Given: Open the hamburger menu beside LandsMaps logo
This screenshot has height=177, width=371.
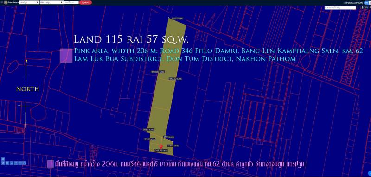Looking at the screenshot, I should point(2,2).
